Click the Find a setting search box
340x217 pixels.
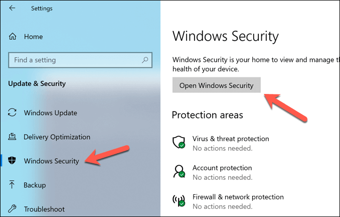tap(75, 60)
